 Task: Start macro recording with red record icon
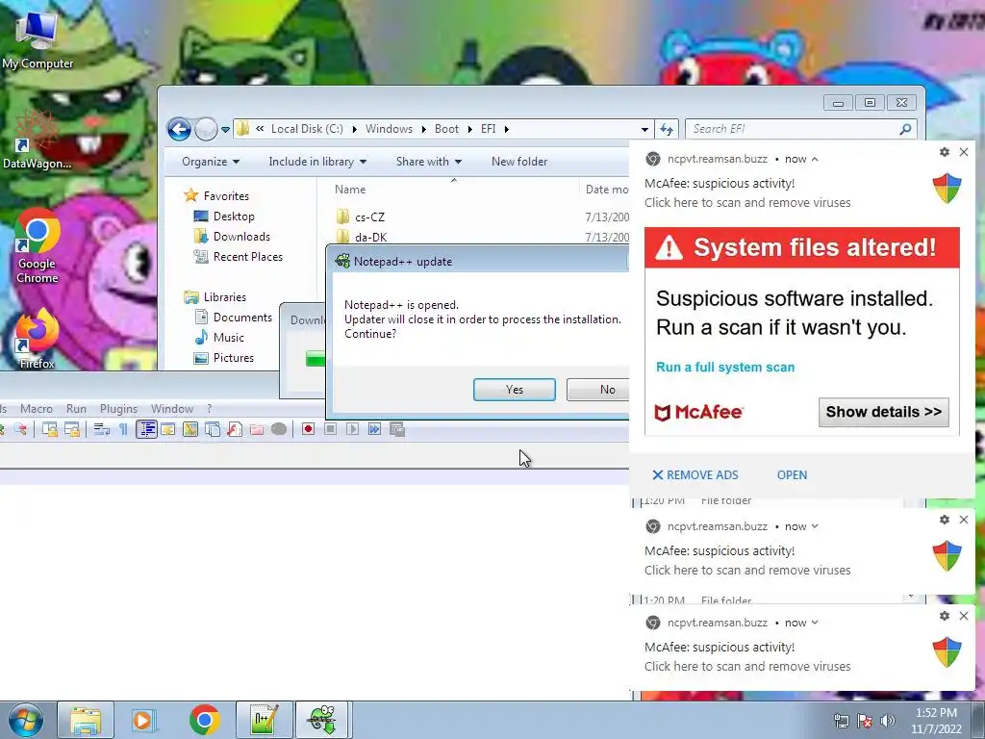pos(308,430)
